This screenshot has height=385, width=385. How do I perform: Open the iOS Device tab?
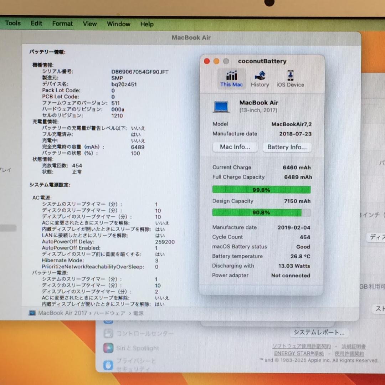(x=290, y=78)
